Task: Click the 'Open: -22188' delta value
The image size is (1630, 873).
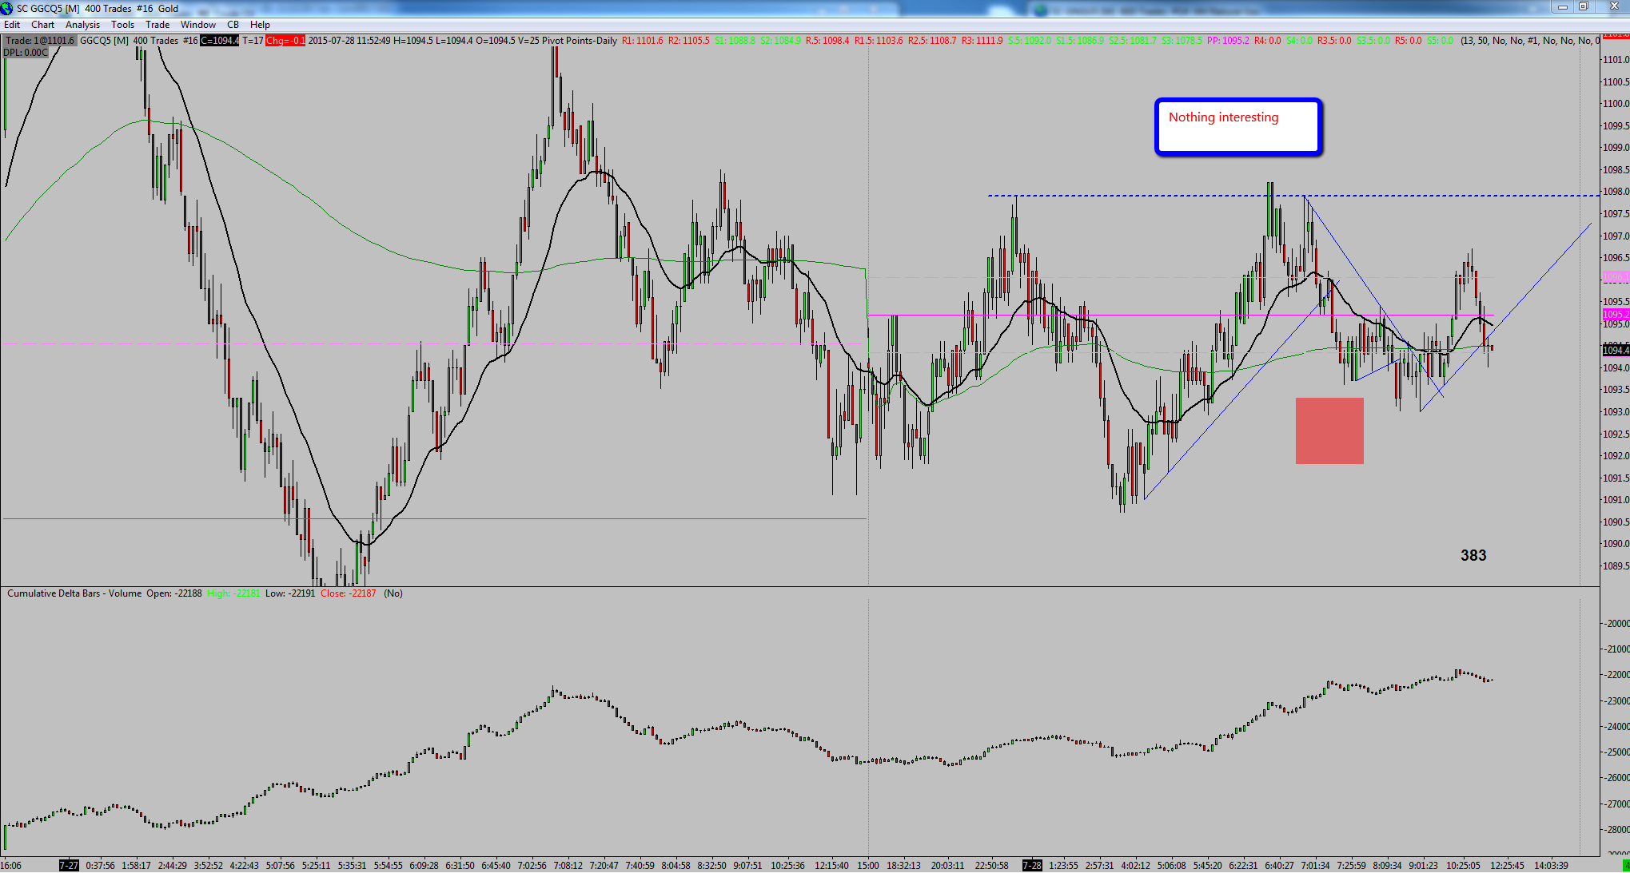Action: pyautogui.click(x=174, y=593)
